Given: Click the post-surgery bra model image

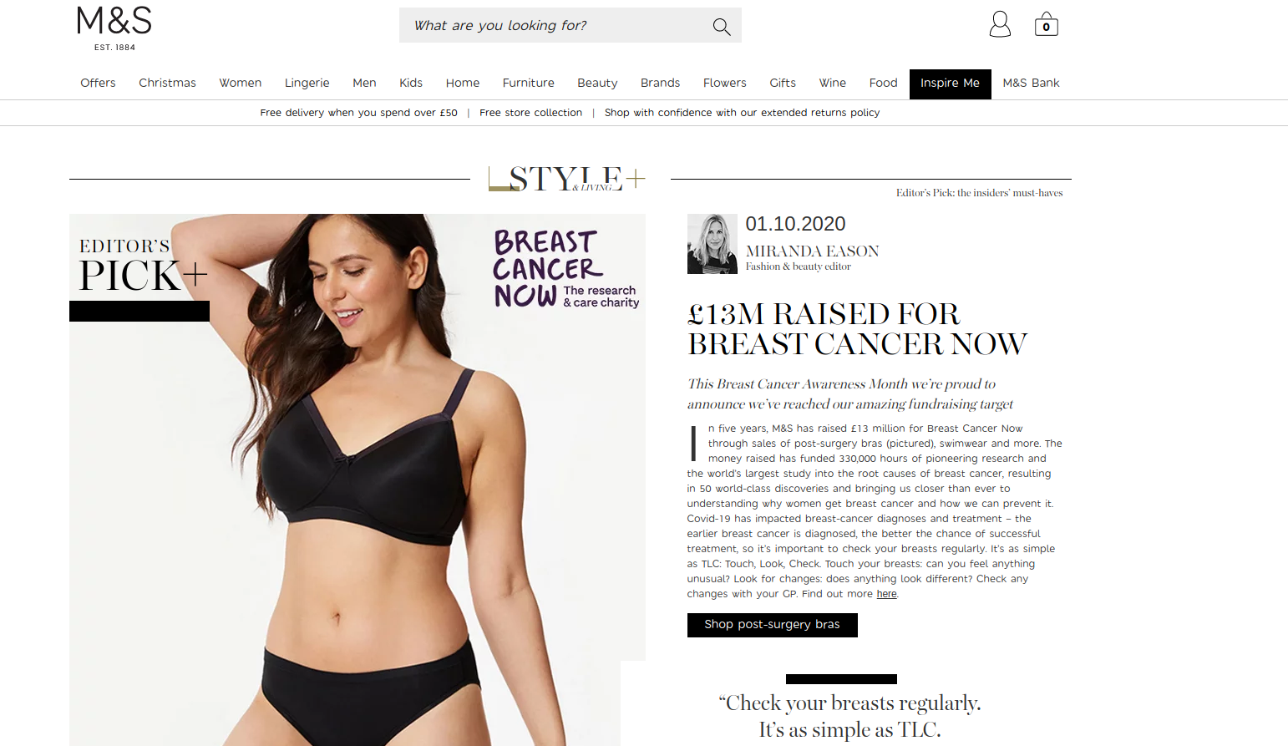Looking at the screenshot, I should pyautogui.click(x=357, y=480).
